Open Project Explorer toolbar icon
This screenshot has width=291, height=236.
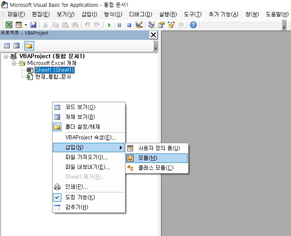click(x=151, y=25)
